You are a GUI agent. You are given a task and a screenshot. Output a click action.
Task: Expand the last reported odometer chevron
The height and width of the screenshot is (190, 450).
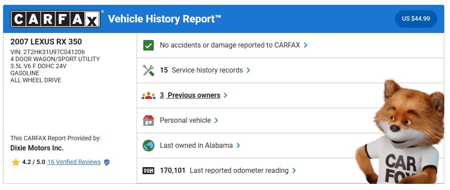click(x=294, y=171)
